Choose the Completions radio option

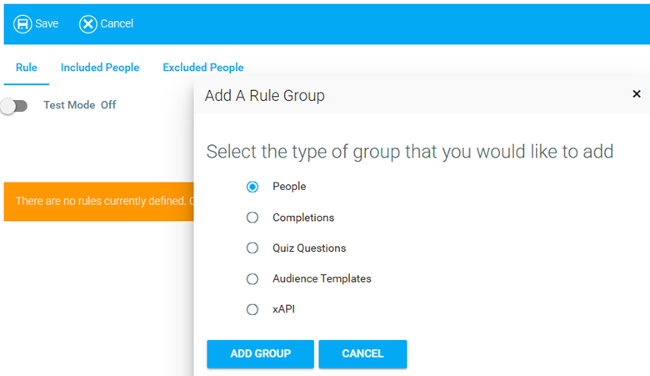click(252, 218)
